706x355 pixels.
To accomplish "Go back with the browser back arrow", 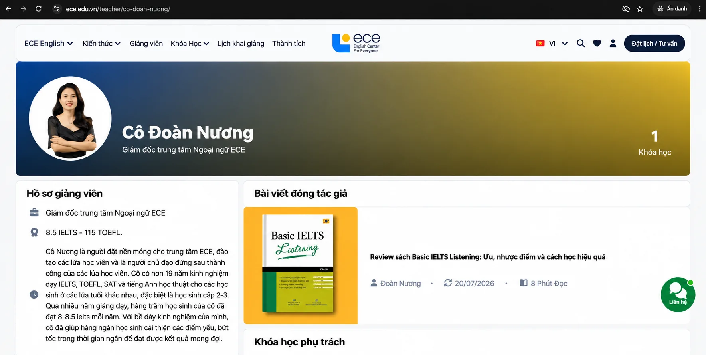I will click(x=8, y=9).
